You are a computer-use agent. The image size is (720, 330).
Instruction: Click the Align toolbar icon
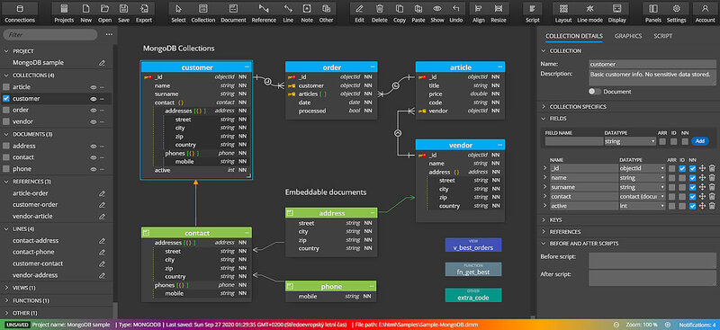[x=479, y=13]
